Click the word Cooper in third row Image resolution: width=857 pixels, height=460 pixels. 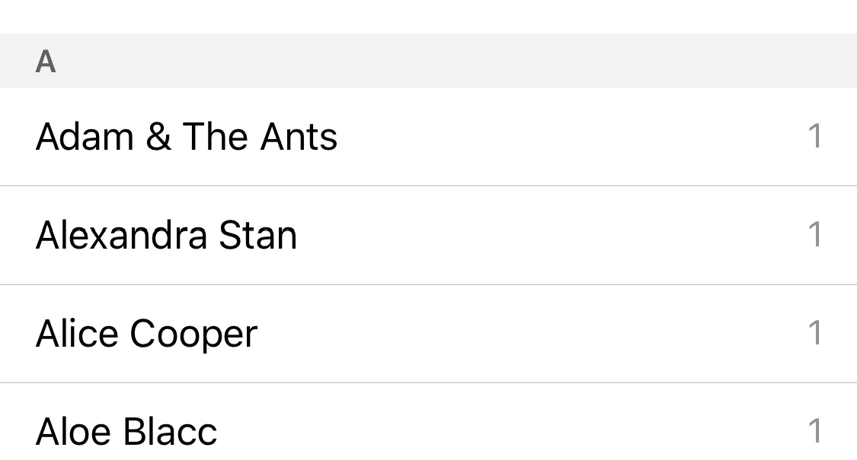click(x=193, y=335)
